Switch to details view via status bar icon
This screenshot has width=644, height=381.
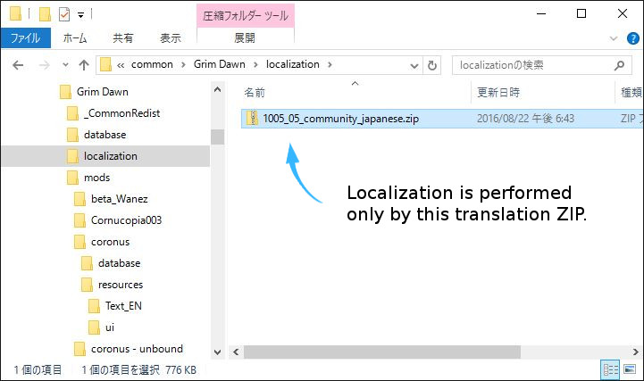pyautogui.click(x=610, y=369)
